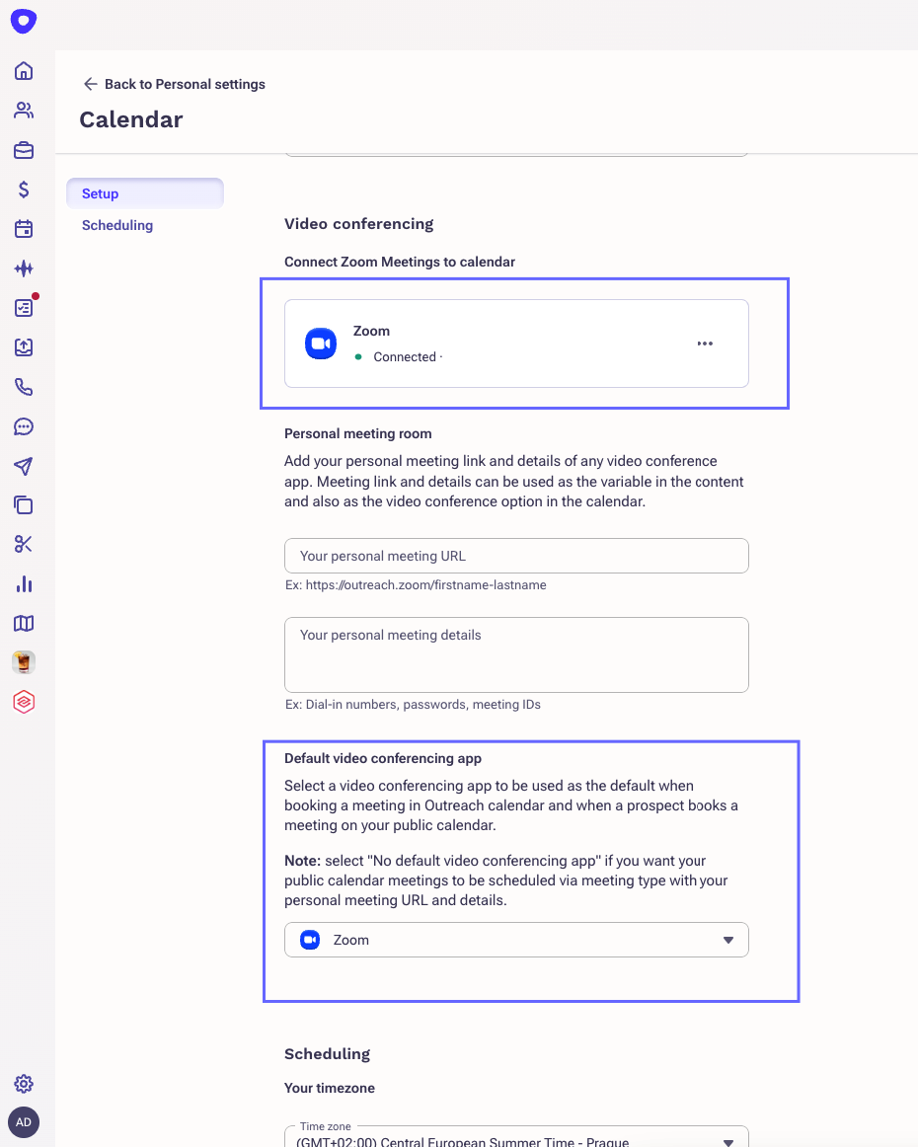The width and height of the screenshot is (918, 1147).
Task: Open the Templates stacked pages icon
Action: tap(24, 504)
